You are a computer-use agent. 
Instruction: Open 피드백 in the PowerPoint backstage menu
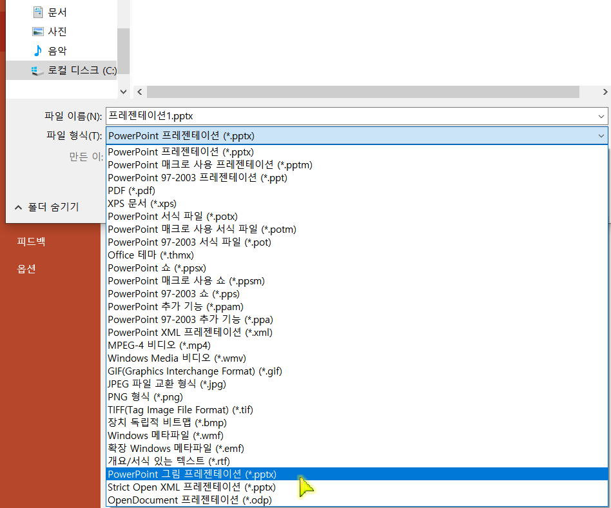coord(31,242)
